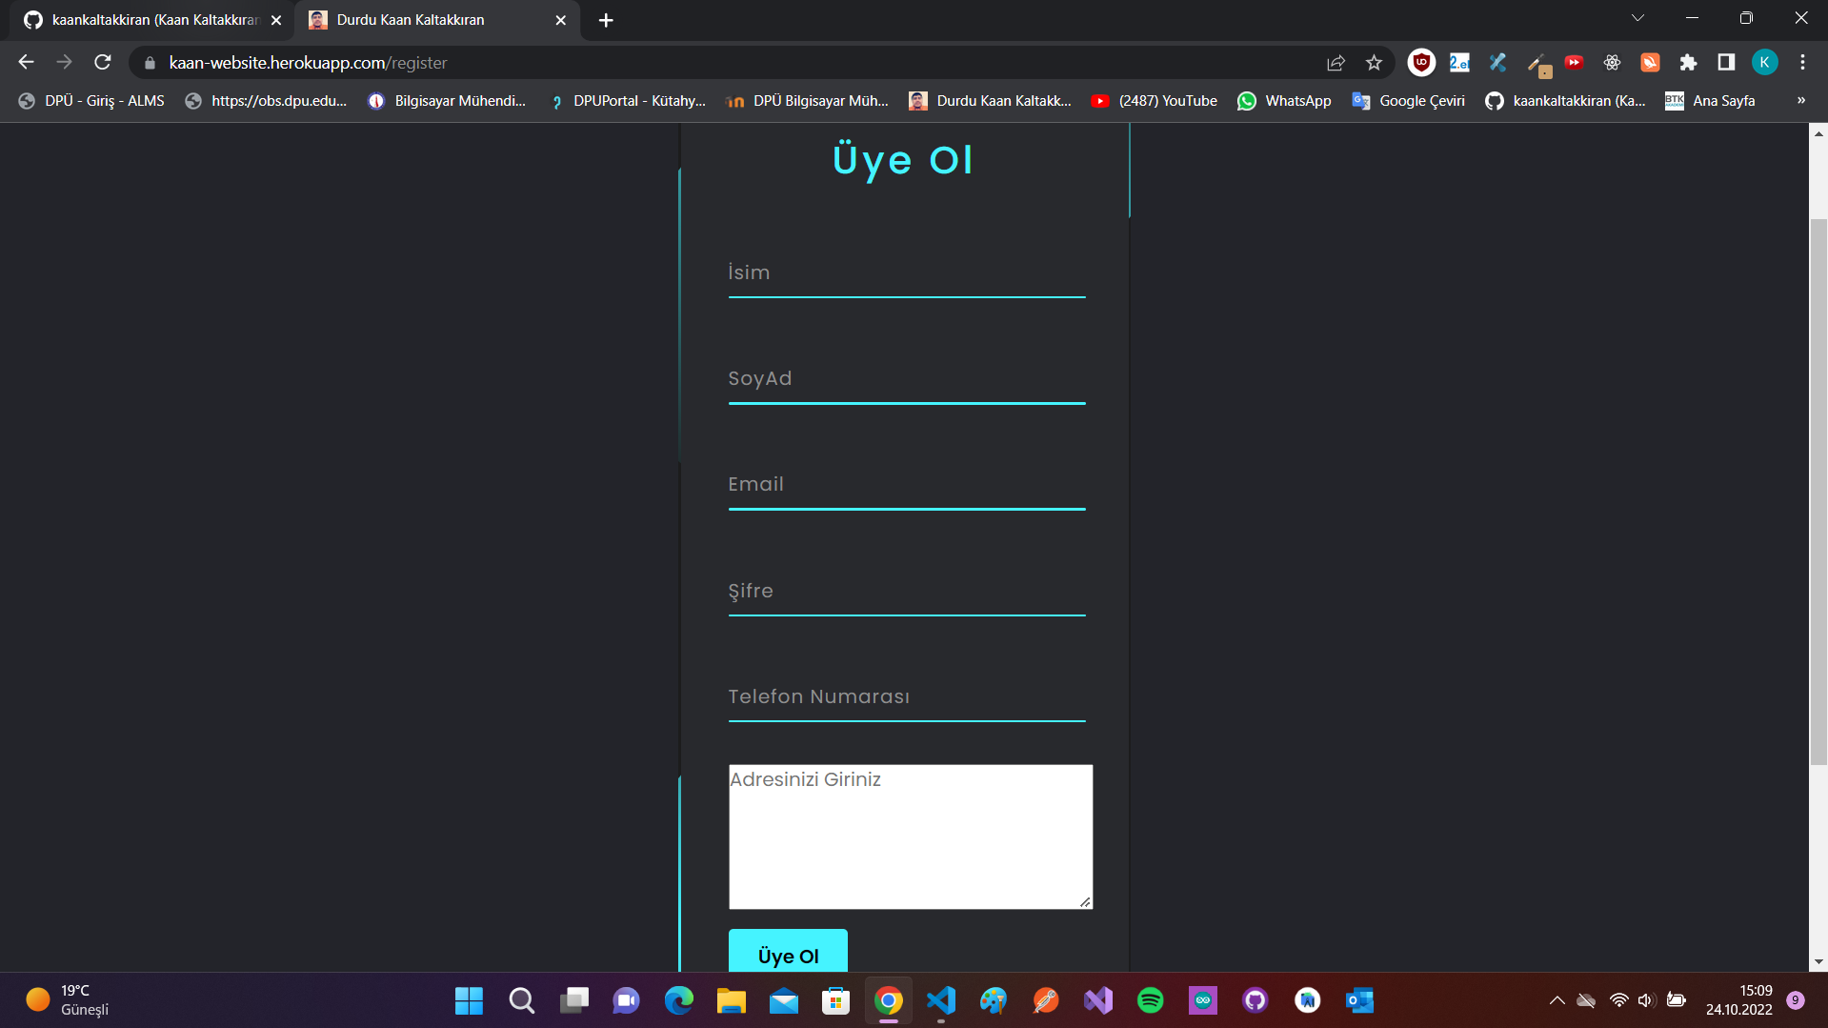Open the Chrome extensions puzzle piece menu

click(1688, 62)
